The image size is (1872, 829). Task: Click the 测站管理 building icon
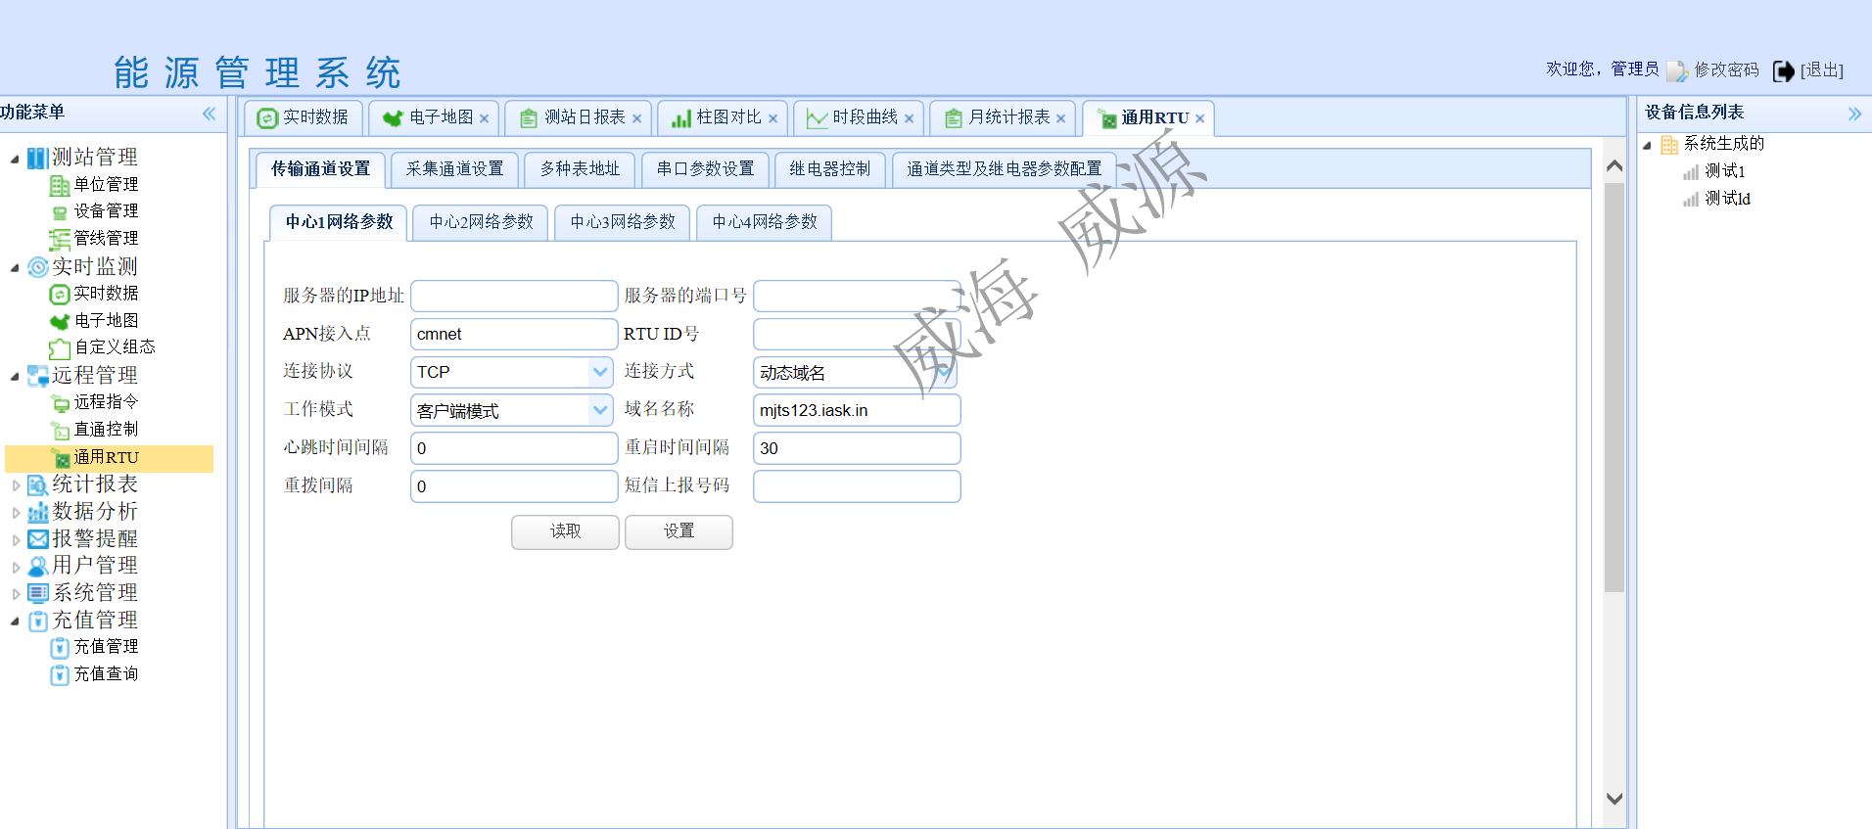[37, 158]
